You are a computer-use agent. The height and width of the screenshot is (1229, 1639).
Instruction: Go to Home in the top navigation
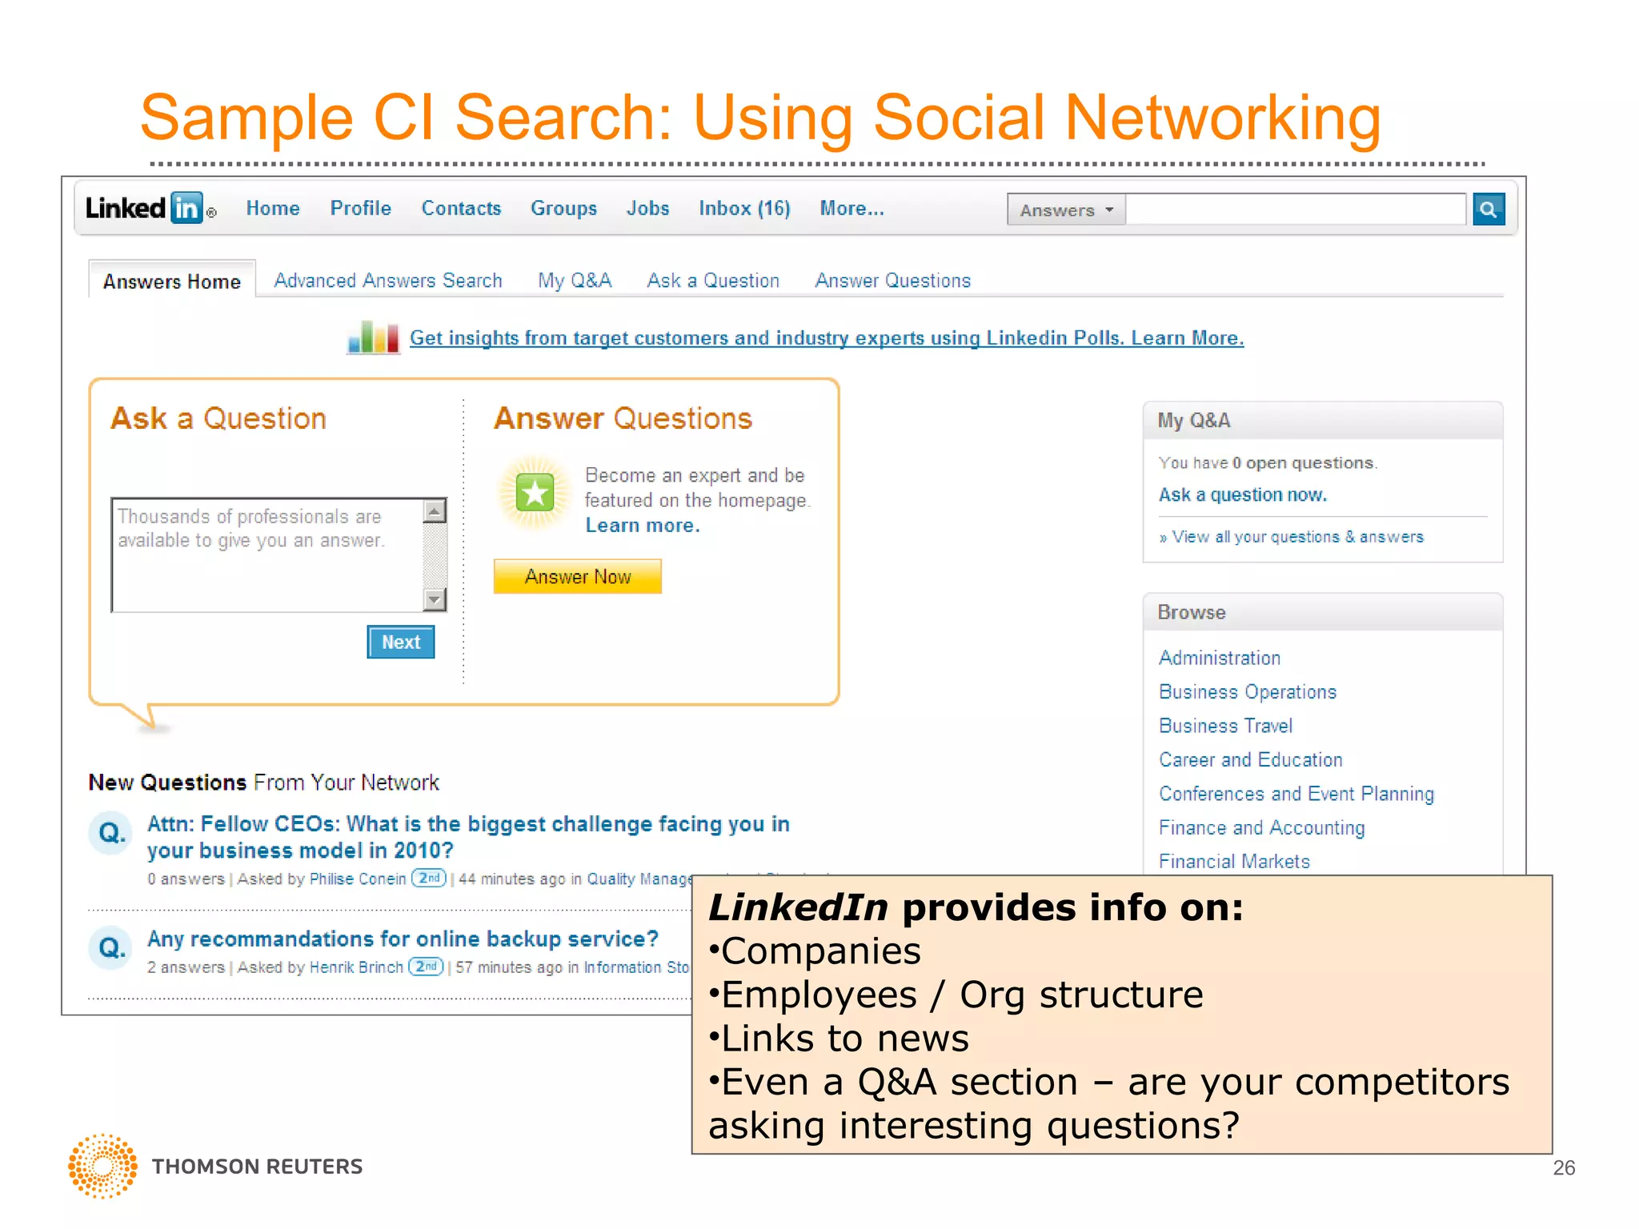click(273, 208)
